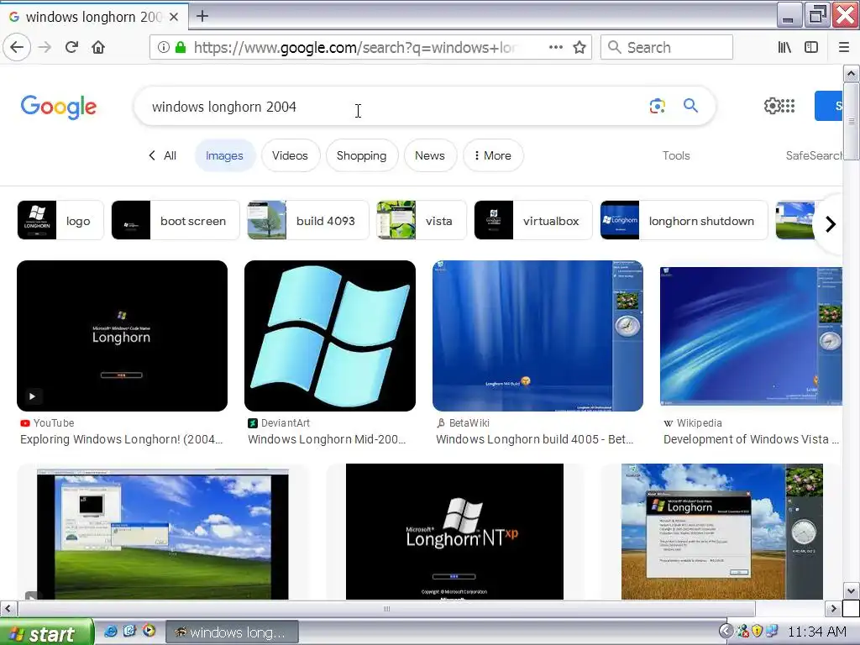Open the Bliss wallpaper desktop video thumbnail

pos(162,534)
